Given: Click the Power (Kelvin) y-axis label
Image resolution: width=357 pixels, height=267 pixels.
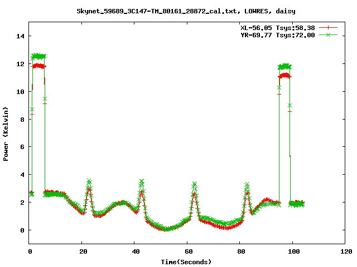Looking at the screenshot, I should pos(6,134).
